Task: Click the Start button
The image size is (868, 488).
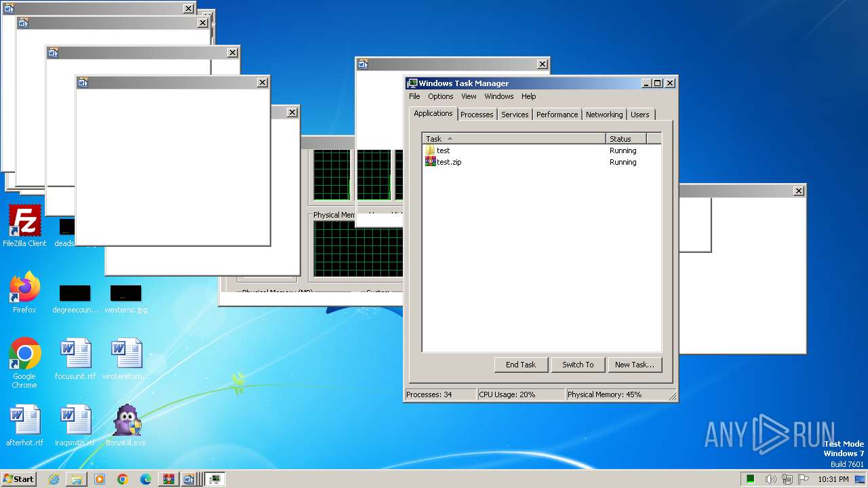Action: (x=18, y=479)
